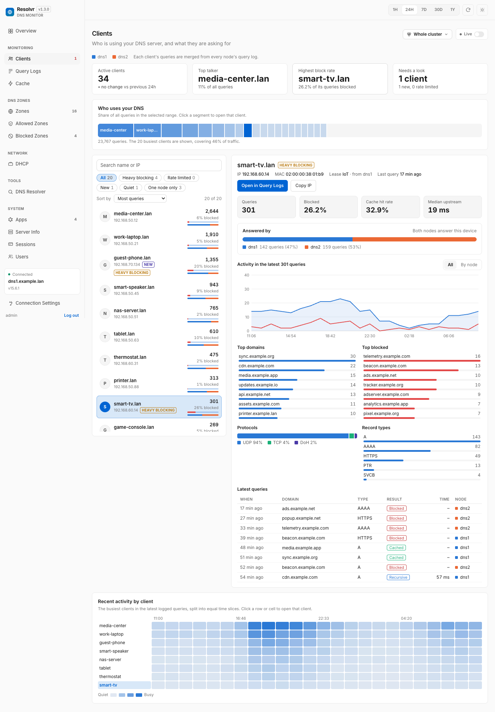Toggle the Live updates switch
This screenshot has height=712, width=495.
pyautogui.click(x=479, y=34)
